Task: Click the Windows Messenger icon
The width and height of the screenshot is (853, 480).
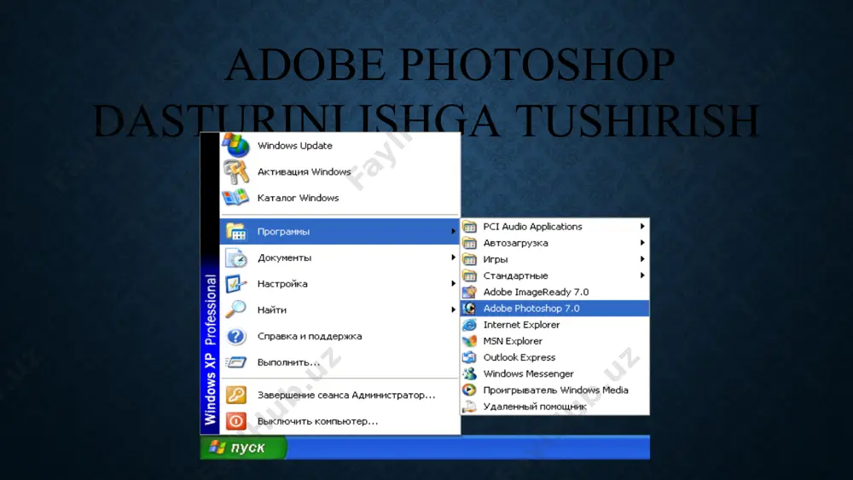Action: click(469, 373)
